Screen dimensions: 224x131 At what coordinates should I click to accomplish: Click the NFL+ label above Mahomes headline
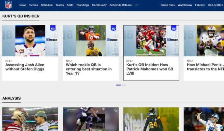(x=130, y=61)
